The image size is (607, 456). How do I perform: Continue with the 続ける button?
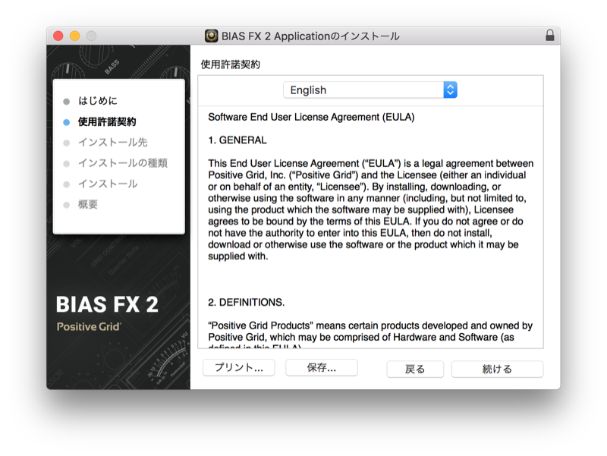pyautogui.click(x=497, y=369)
